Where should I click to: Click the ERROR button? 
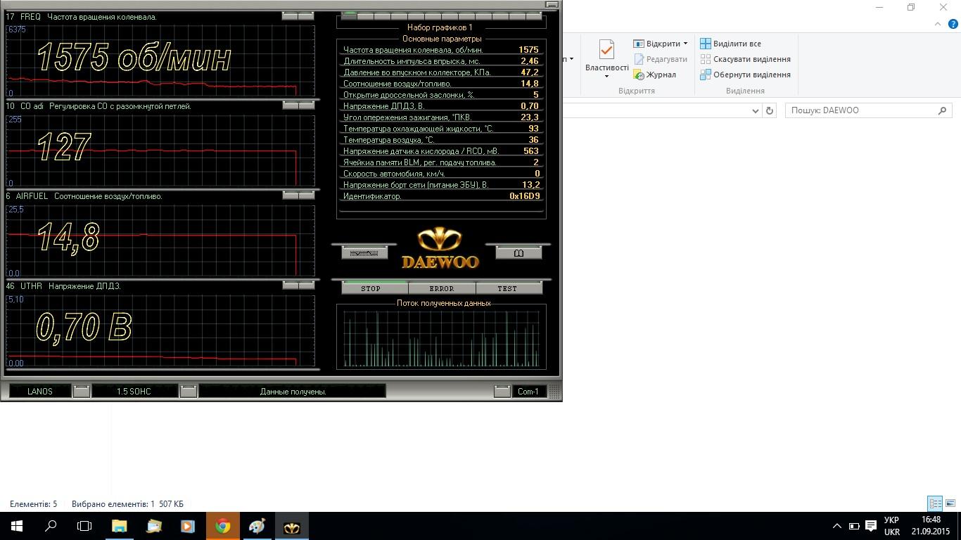click(x=441, y=288)
